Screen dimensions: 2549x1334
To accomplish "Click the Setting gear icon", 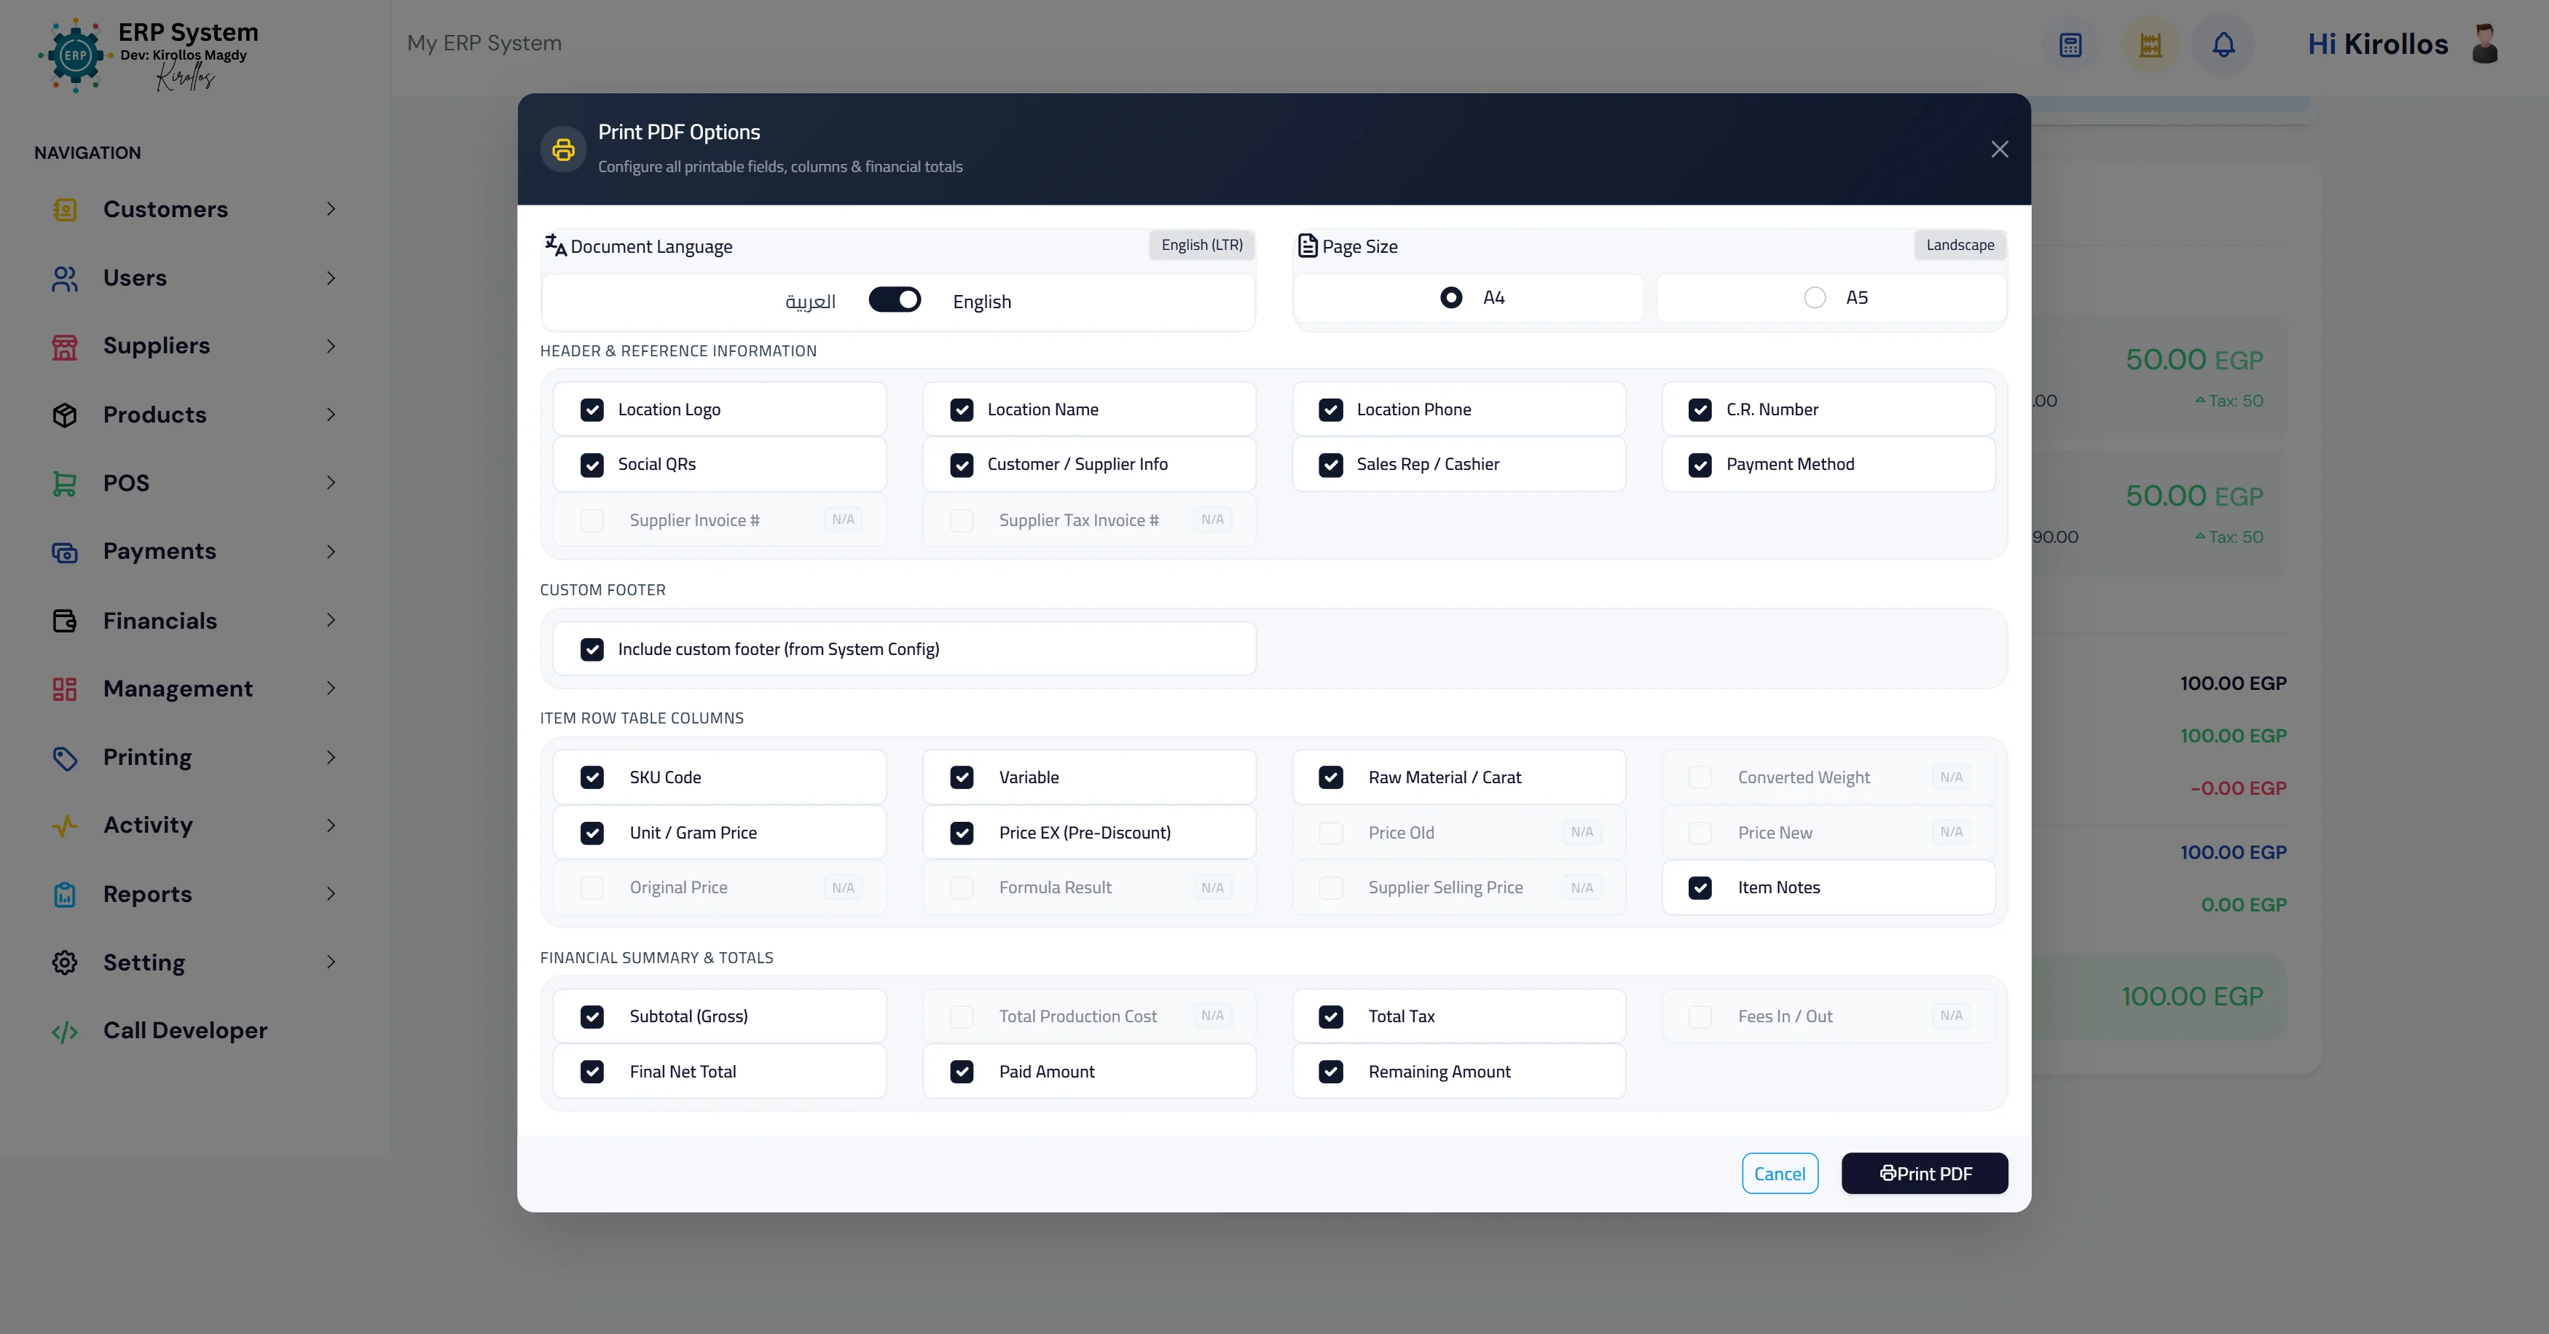I will click(x=64, y=963).
